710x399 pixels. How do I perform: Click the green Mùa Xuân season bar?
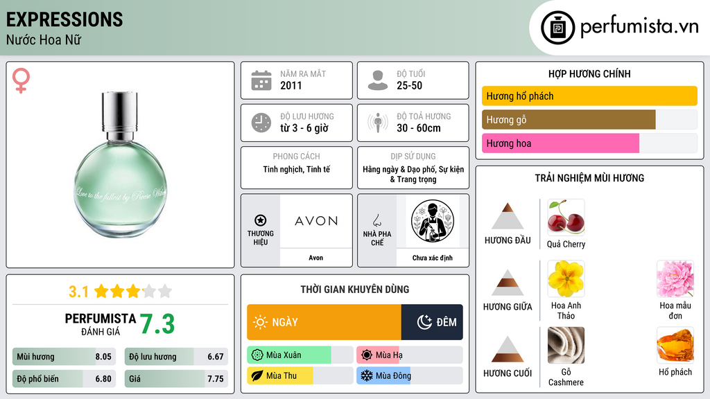[289, 355]
